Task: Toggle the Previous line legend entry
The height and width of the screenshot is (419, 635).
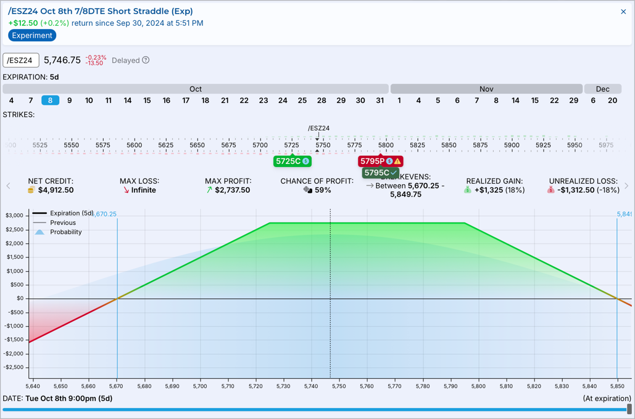Action: [x=62, y=223]
